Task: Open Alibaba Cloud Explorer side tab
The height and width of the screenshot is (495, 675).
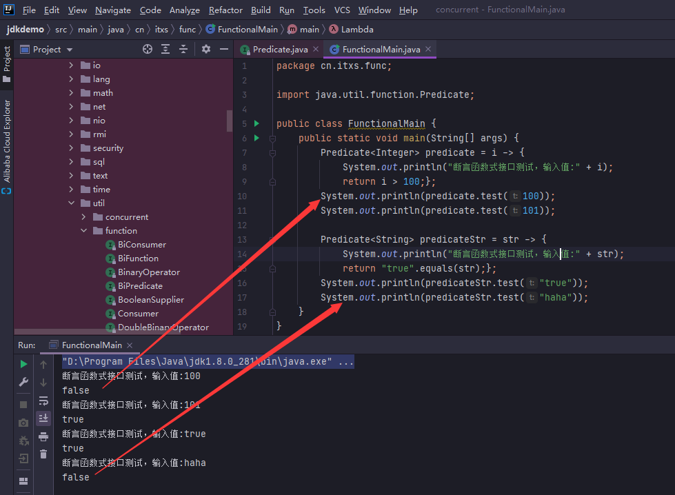Action: point(7,146)
